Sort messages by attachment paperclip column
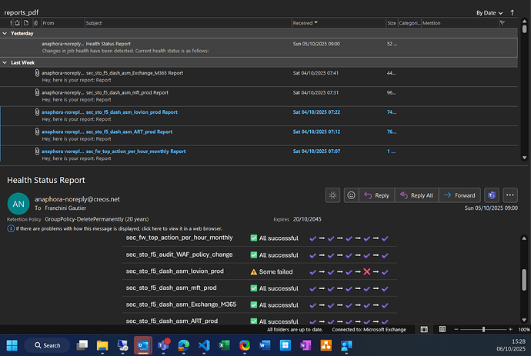The width and height of the screenshot is (531, 356). 35,24
